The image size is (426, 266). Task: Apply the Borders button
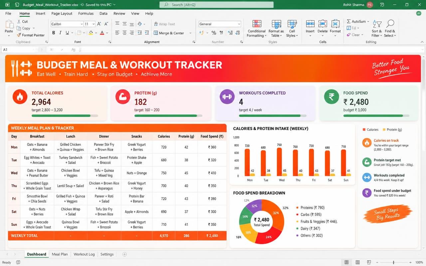79,33
